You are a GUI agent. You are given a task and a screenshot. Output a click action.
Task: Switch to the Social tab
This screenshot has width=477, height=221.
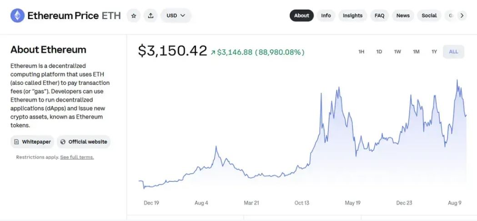[429, 15]
